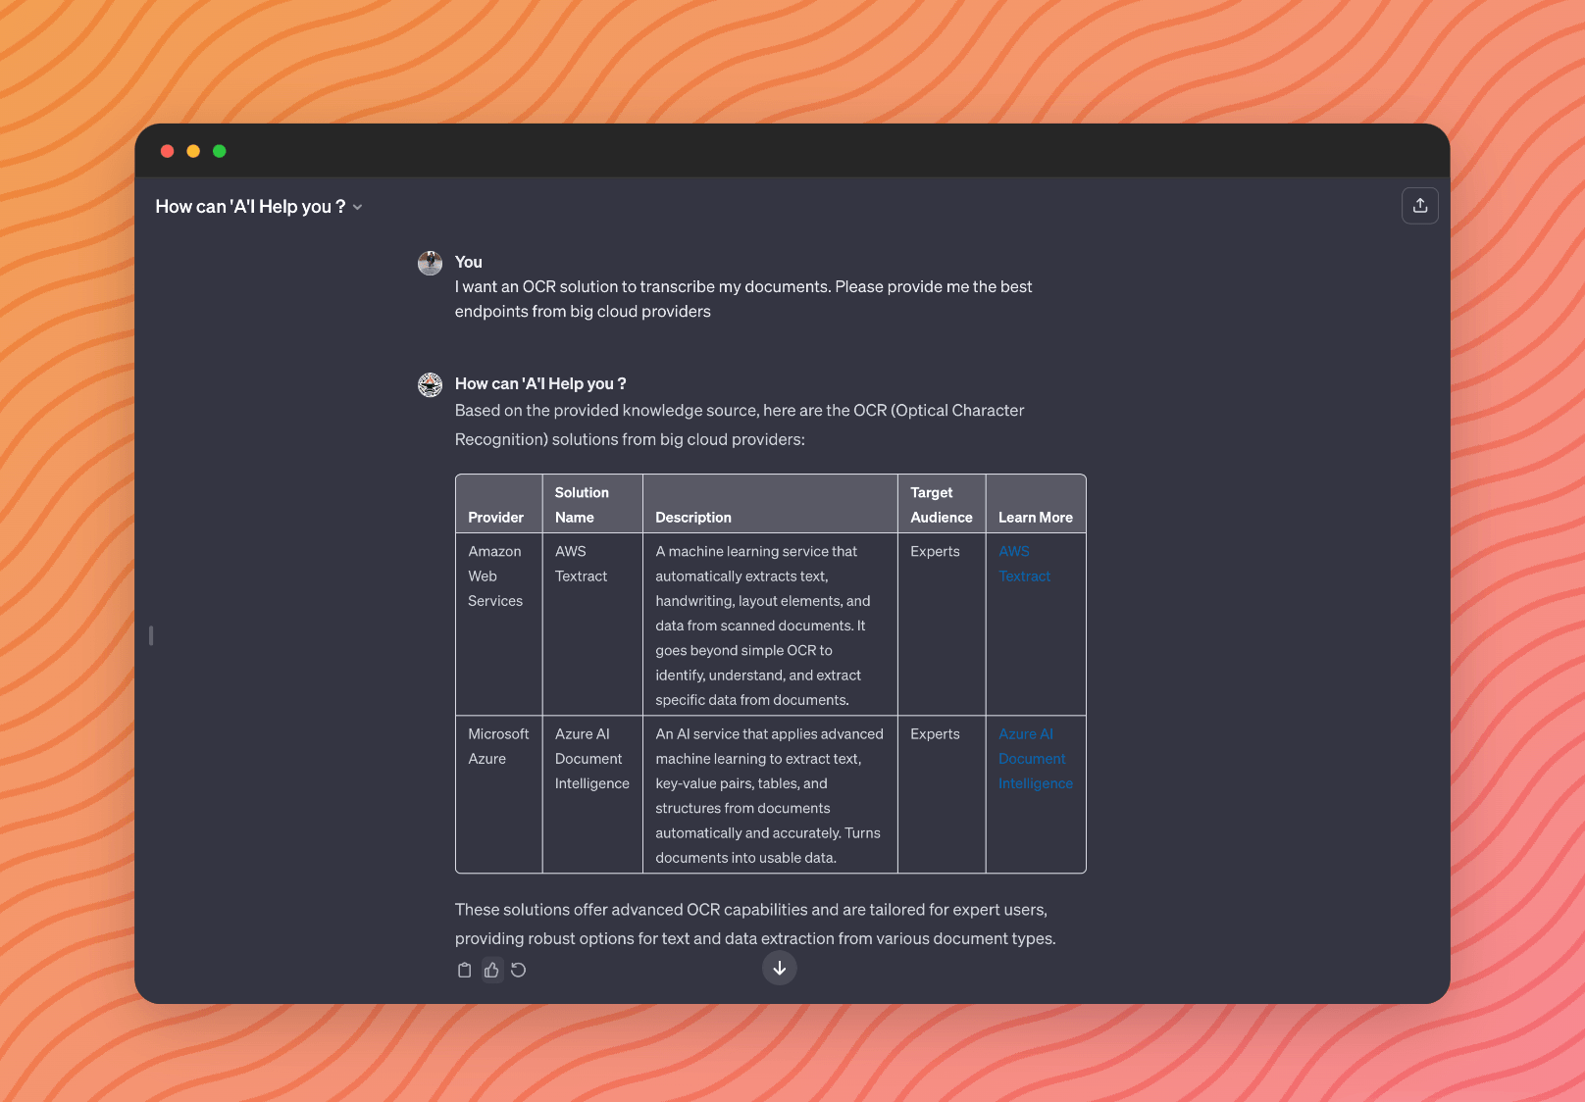The width and height of the screenshot is (1585, 1102).
Task: Click the GPT avatar beside the assistant reply
Action: coord(430,384)
